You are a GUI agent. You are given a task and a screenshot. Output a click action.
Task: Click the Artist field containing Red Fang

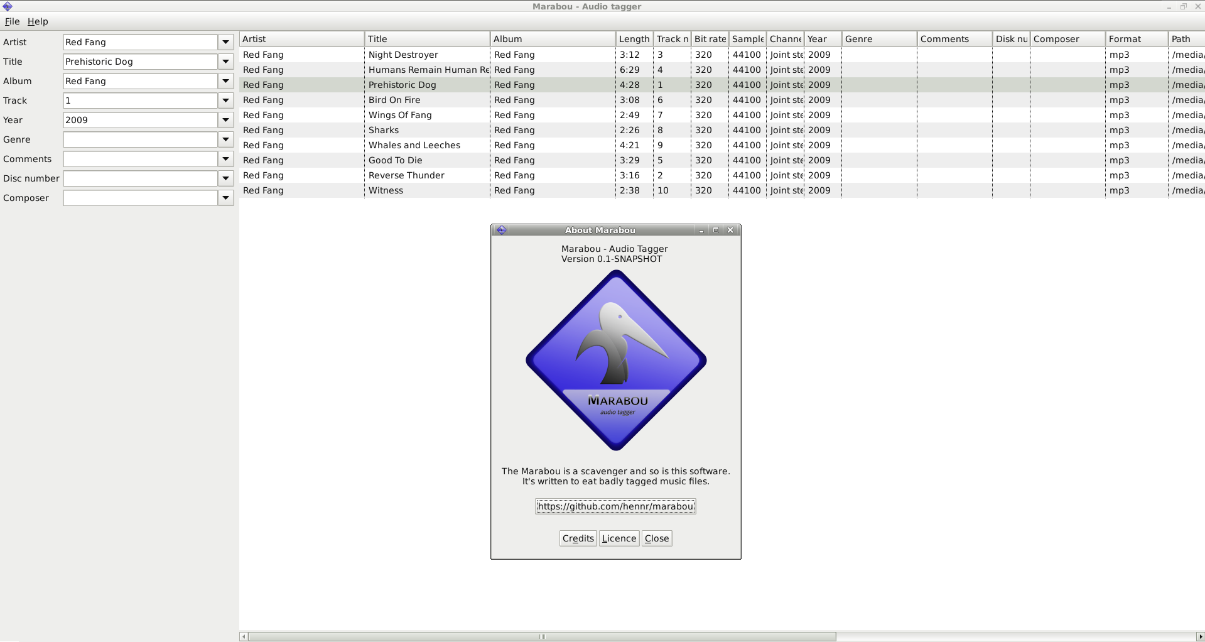coord(141,42)
